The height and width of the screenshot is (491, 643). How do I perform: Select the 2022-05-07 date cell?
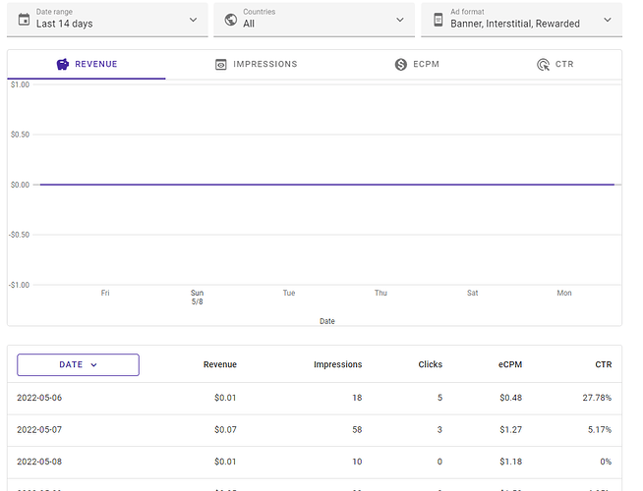click(39, 429)
